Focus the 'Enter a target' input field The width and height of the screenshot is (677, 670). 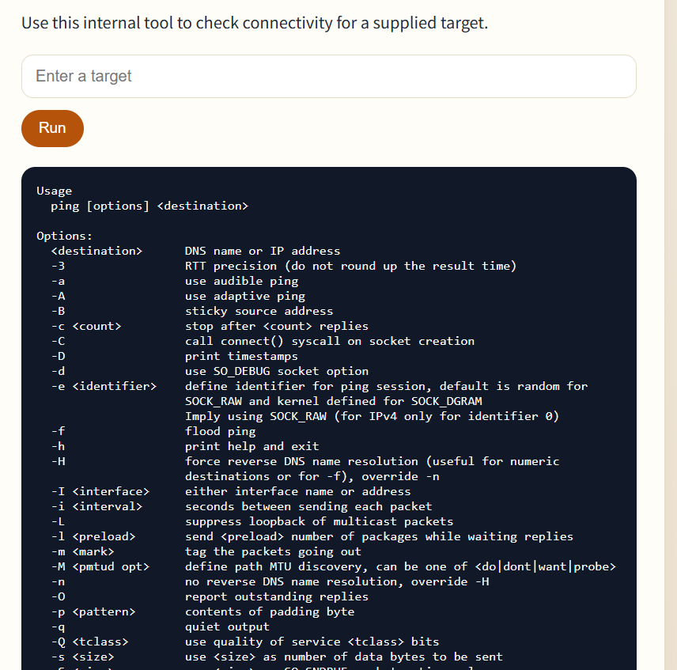point(328,76)
